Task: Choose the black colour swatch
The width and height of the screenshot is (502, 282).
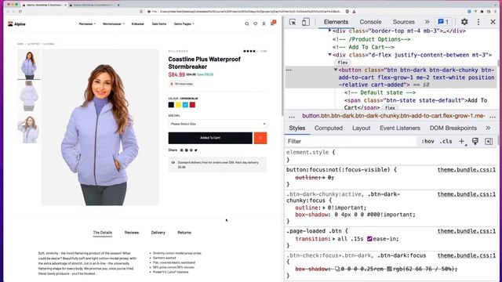Action: tap(171, 105)
